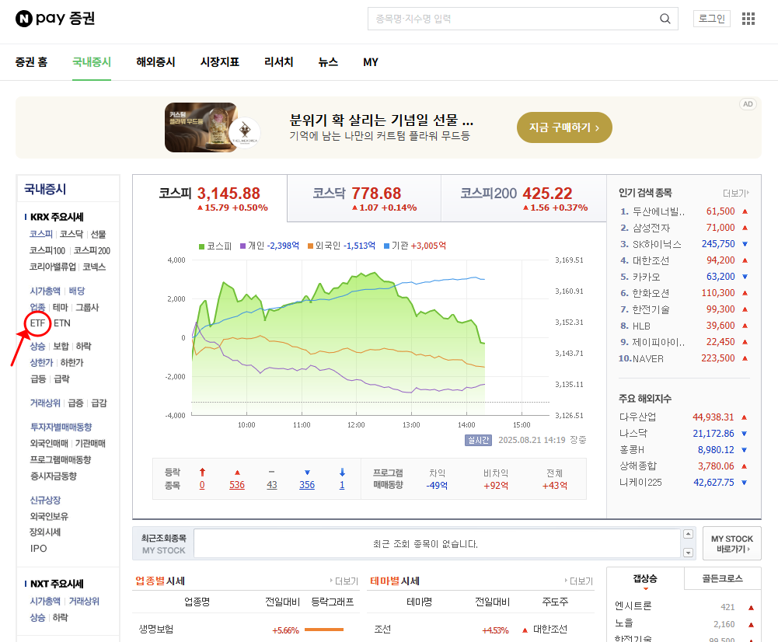
Task: Click the search magnifier icon
Action: (x=665, y=18)
